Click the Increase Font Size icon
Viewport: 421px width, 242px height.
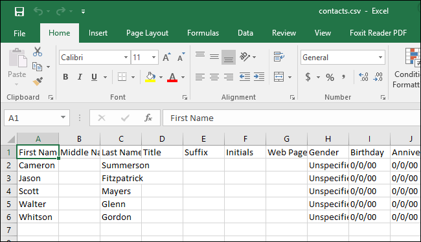(x=166, y=57)
